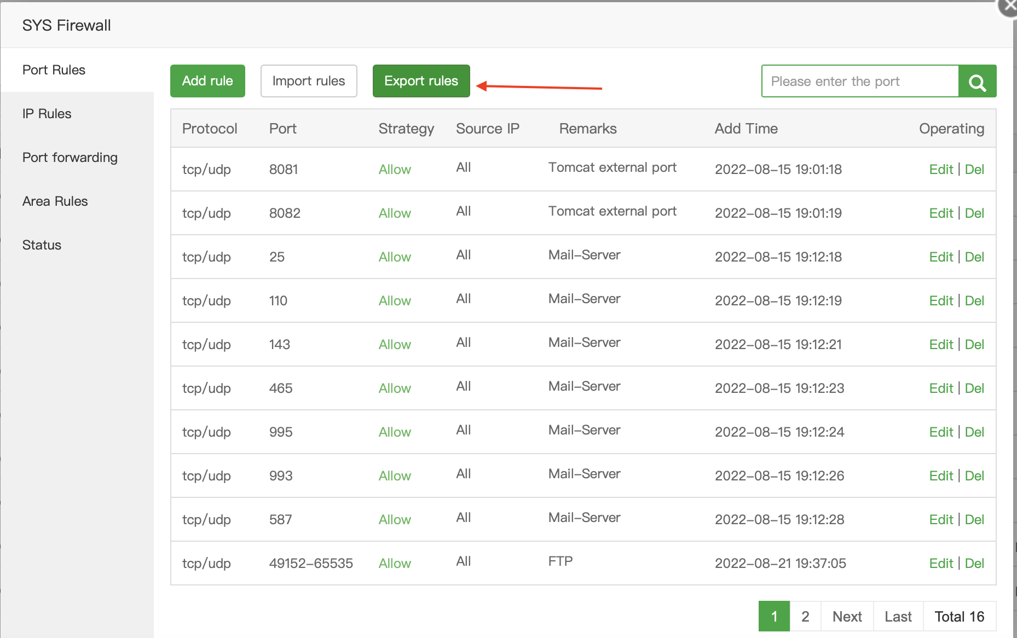Click the Add rule button
Screen dimensions: 1017x638
(207, 81)
